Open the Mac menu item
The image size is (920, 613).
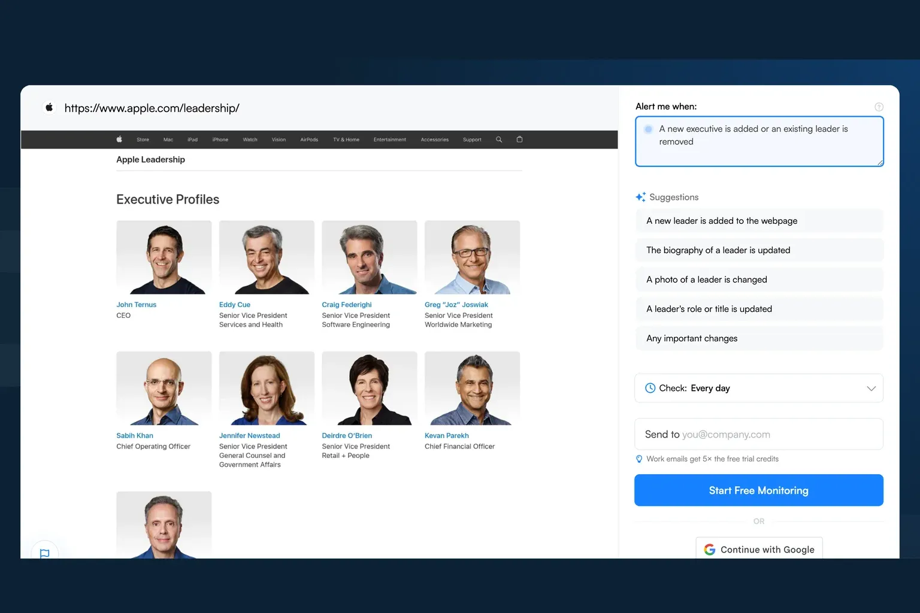pyautogui.click(x=168, y=139)
